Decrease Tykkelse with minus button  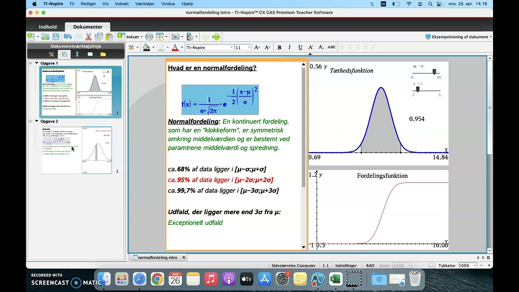coord(480,266)
